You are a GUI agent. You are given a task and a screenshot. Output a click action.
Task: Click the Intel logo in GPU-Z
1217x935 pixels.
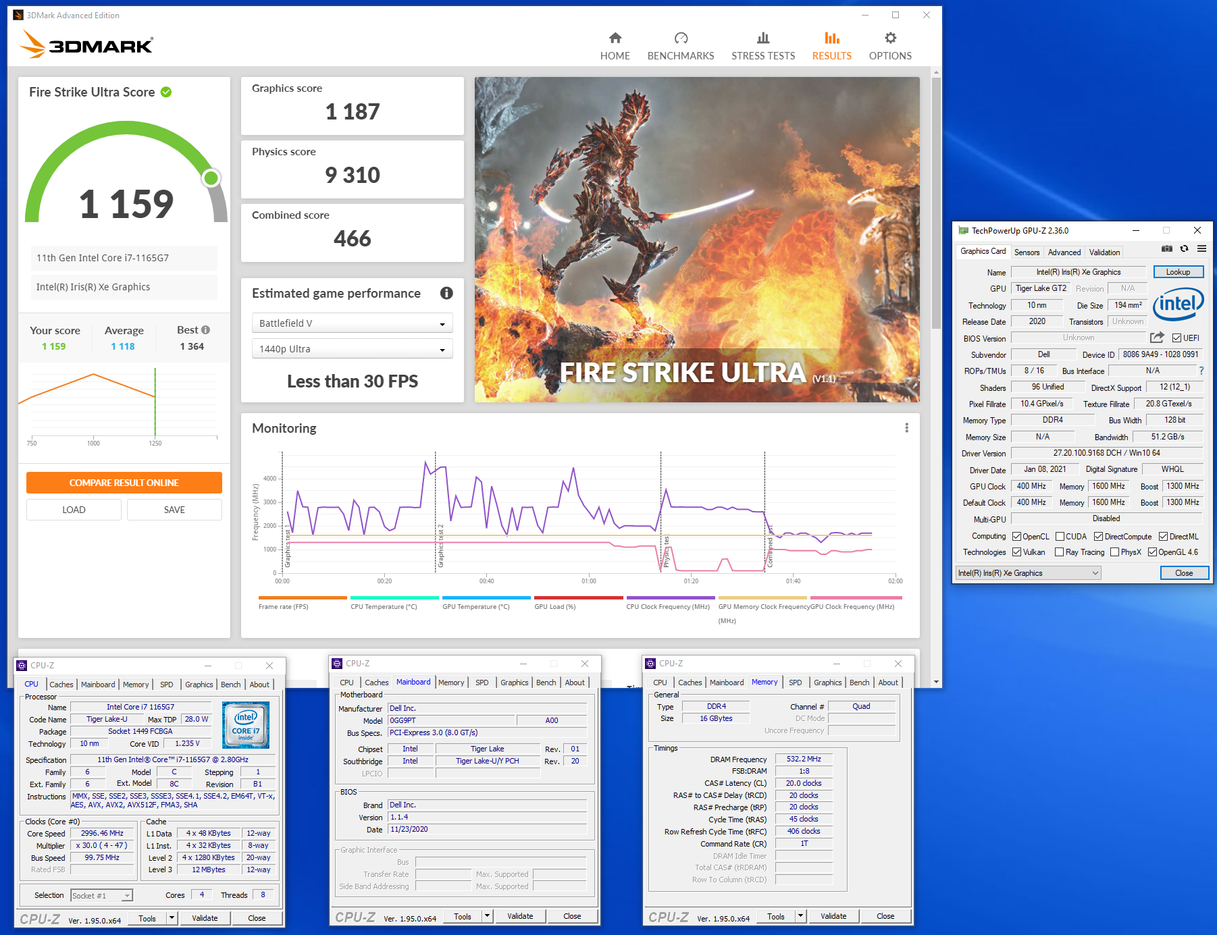1178,304
